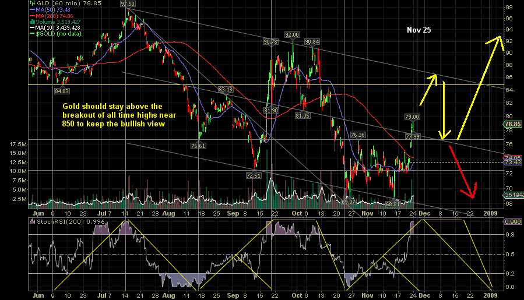Click the up-down arrows icon beside GLD
The image size is (524, 300).
pos(32,3)
